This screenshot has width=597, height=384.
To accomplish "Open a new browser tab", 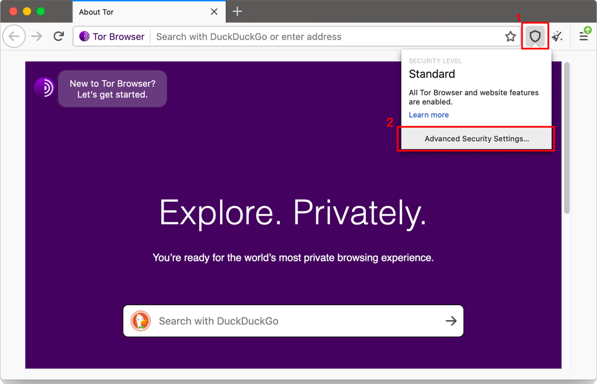I will 237,11.
